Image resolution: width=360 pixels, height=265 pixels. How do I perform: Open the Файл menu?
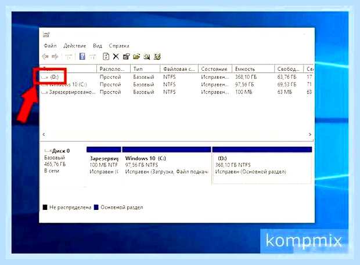tap(50, 46)
